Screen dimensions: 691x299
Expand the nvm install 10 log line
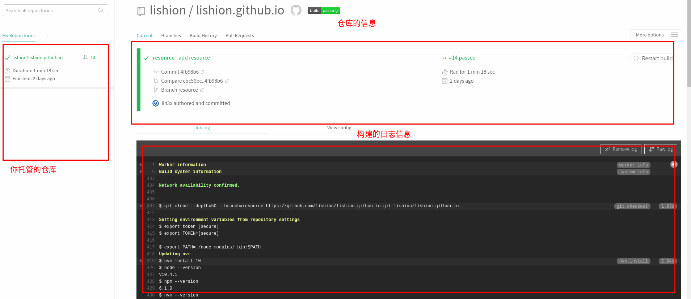tap(141, 261)
